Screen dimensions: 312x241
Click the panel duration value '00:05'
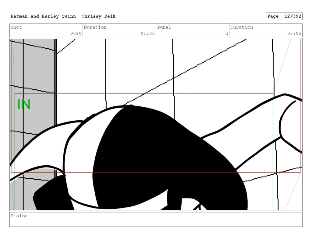coord(294,33)
